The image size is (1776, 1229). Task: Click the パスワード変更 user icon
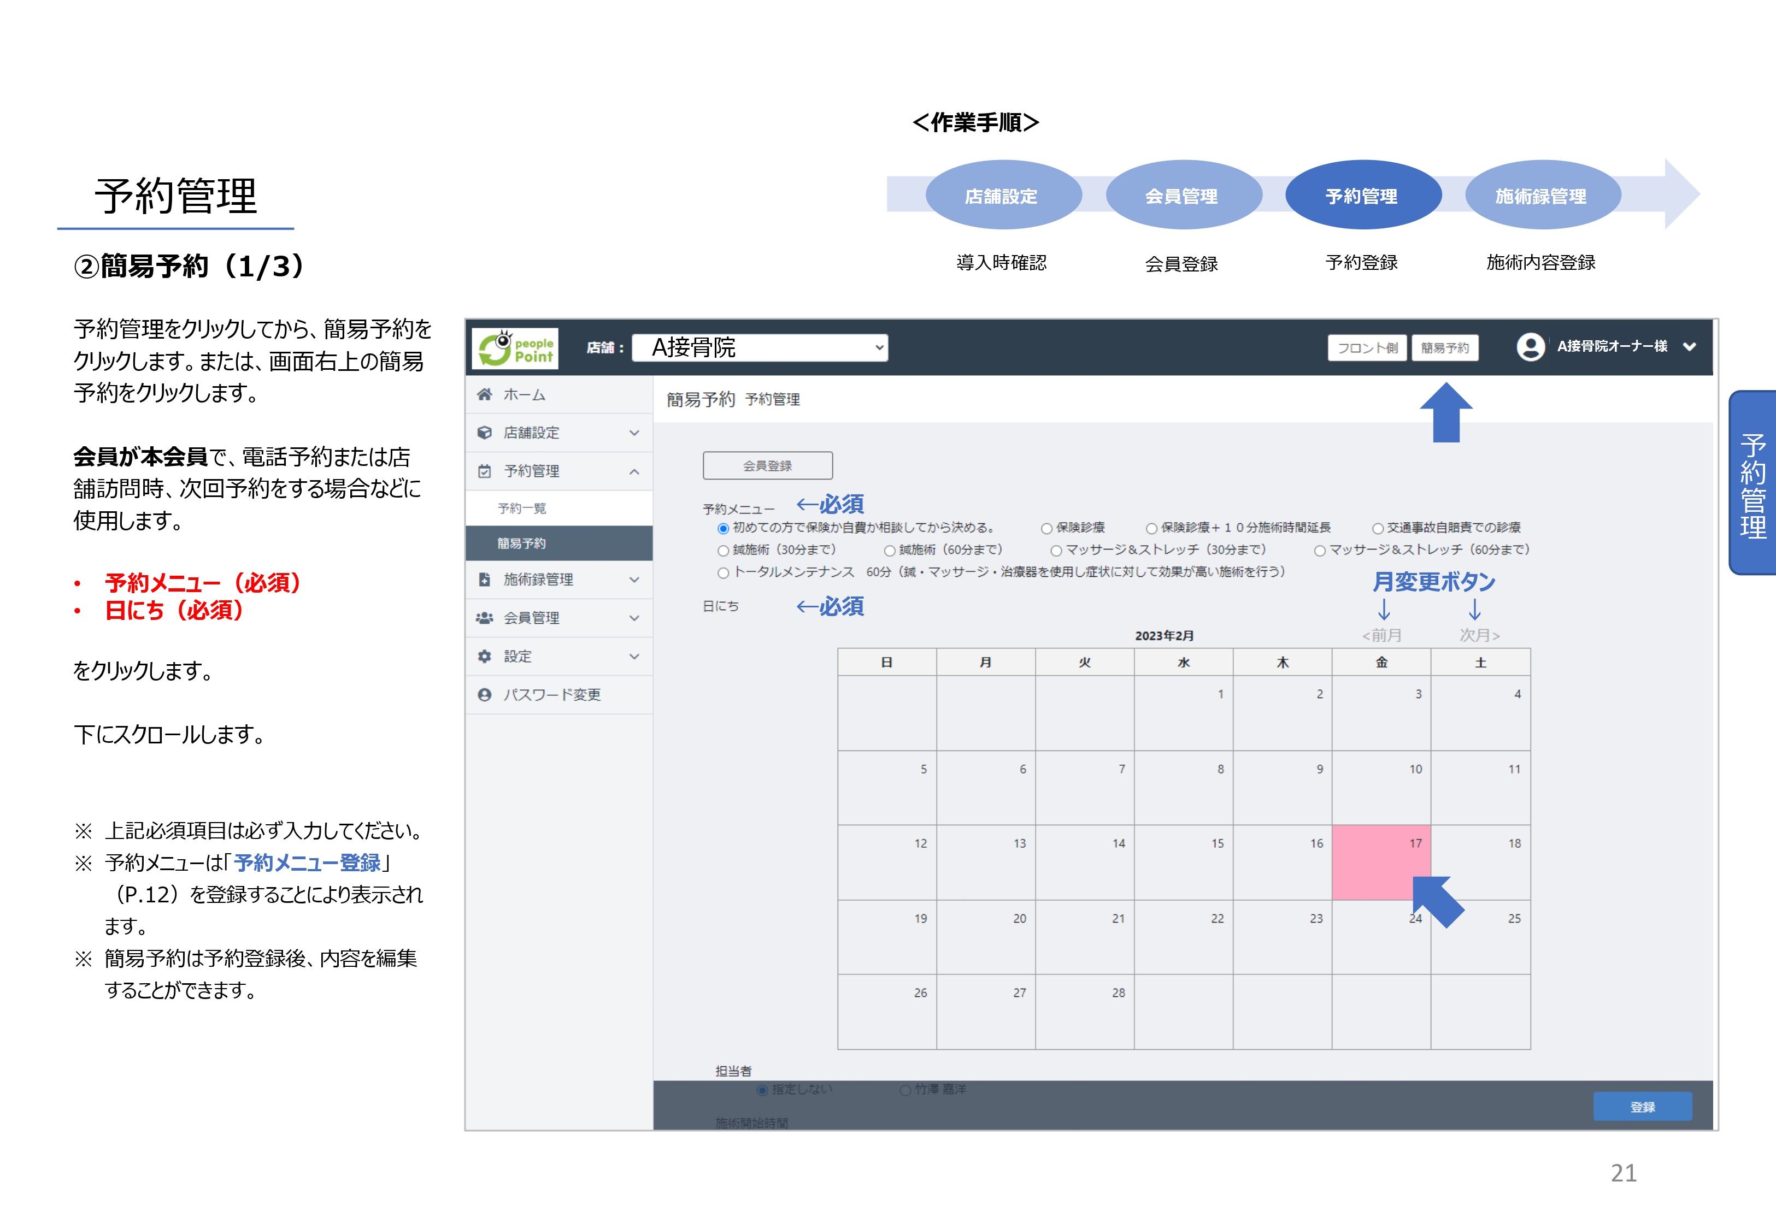pyautogui.click(x=484, y=695)
